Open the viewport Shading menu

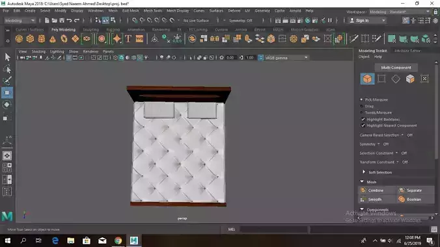pyautogui.click(x=38, y=51)
